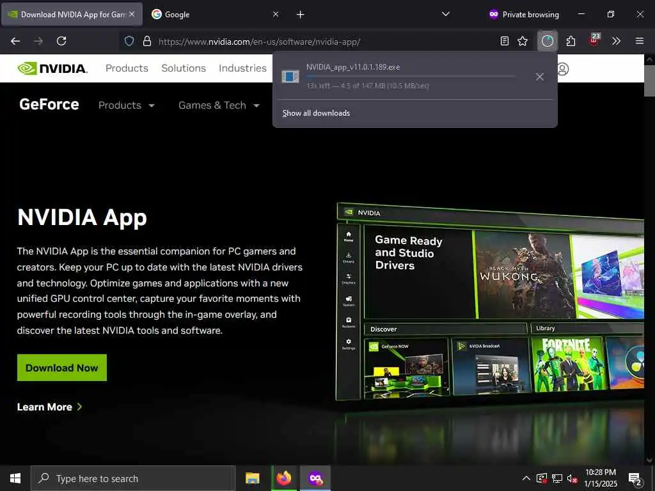Viewport: 655px width, 491px height.
Task: Click the Fortnite thumbnail
Action: pyautogui.click(x=567, y=364)
